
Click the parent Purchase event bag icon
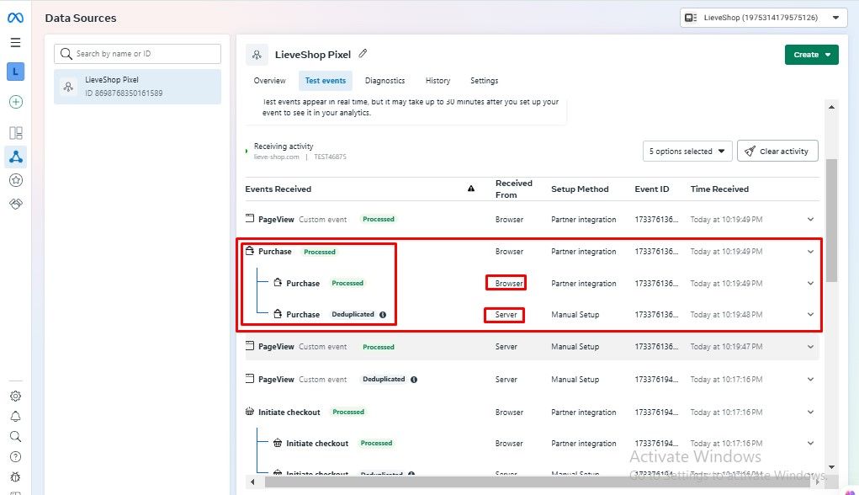click(x=250, y=251)
